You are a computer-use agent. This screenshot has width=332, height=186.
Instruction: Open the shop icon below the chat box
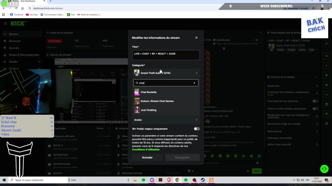pyautogui.click(x=189, y=171)
